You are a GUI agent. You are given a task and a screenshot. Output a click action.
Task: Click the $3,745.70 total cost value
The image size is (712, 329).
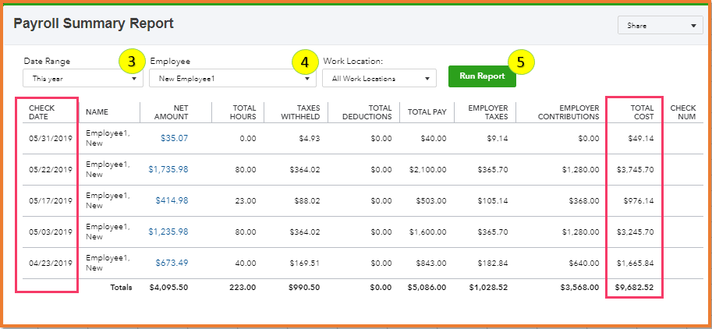point(636,170)
